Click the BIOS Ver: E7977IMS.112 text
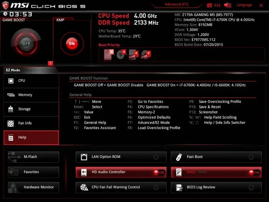This screenshot has height=202, width=269. [x=195, y=40]
